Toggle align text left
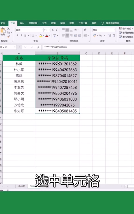Image resolution: width=134 pixels, height=214 pixels. pos(63,36)
